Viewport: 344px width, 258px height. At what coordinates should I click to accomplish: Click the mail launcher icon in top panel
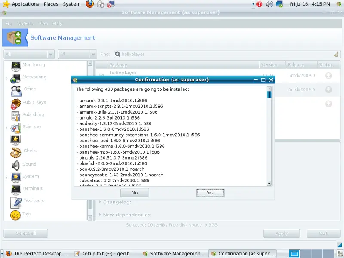tap(101, 4)
